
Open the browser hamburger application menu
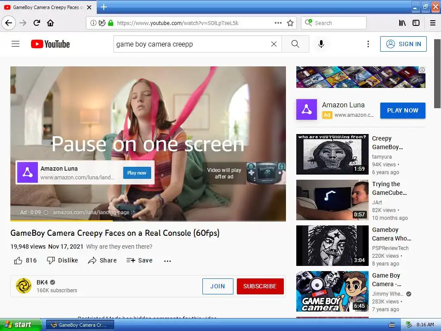[x=433, y=23]
